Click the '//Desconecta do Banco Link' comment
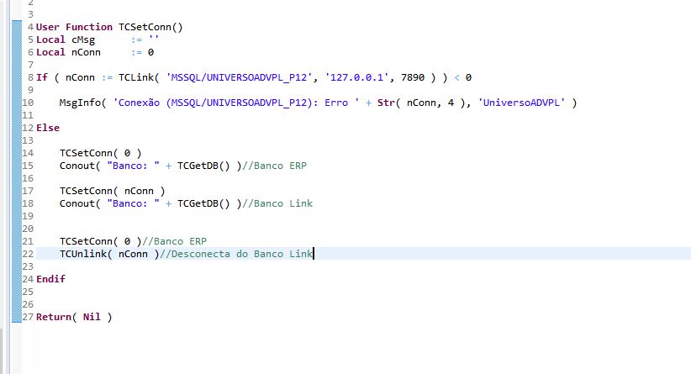 point(235,254)
